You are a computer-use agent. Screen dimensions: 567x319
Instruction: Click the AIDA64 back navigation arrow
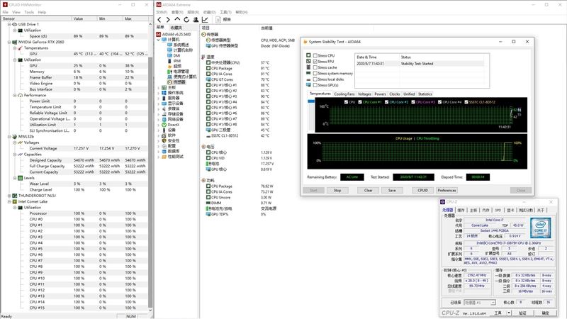(x=159, y=20)
